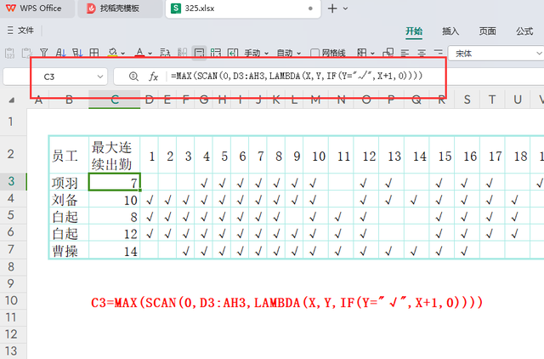Viewport: 544px width, 359px height.
Task: Select the day 15 header cell
Action: point(442,155)
